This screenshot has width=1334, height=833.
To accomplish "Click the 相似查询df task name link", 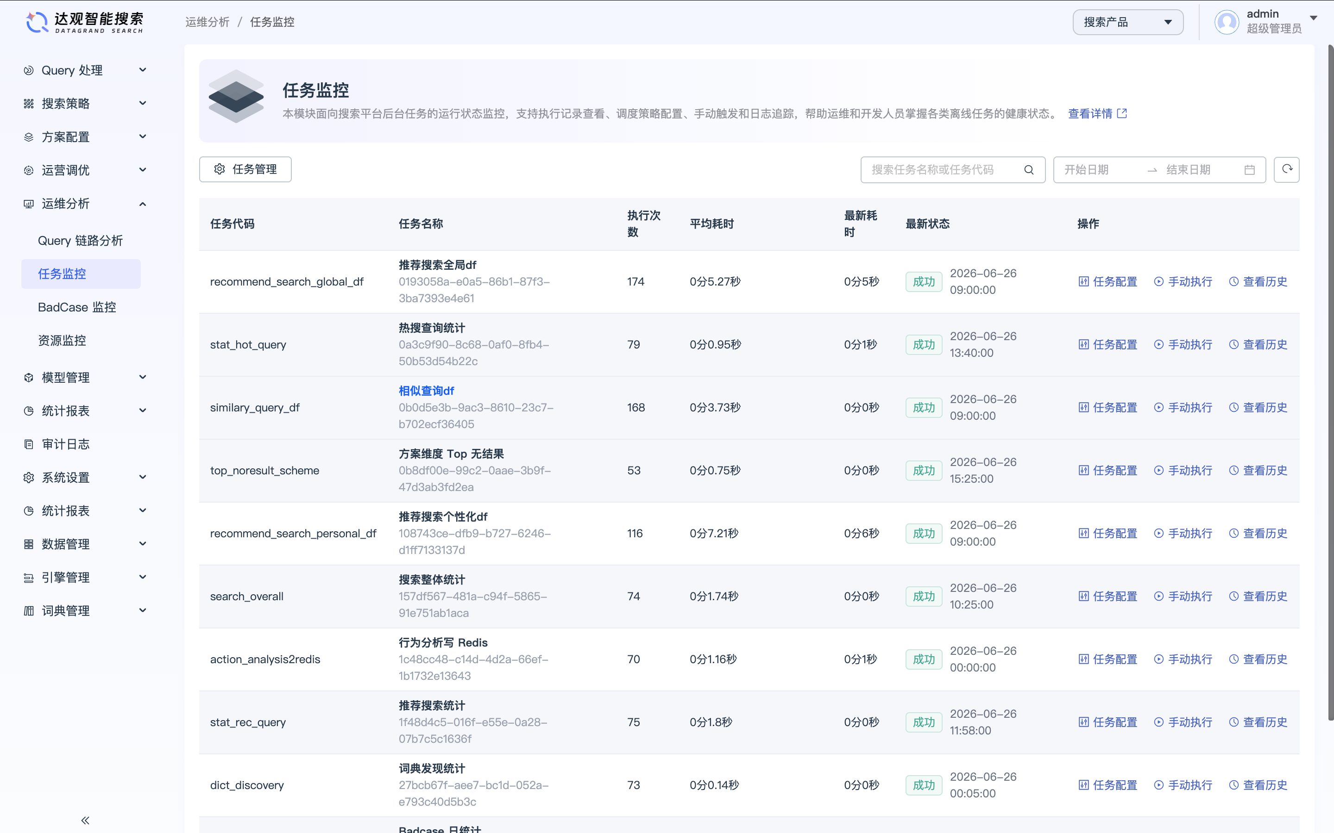I will click(x=426, y=391).
